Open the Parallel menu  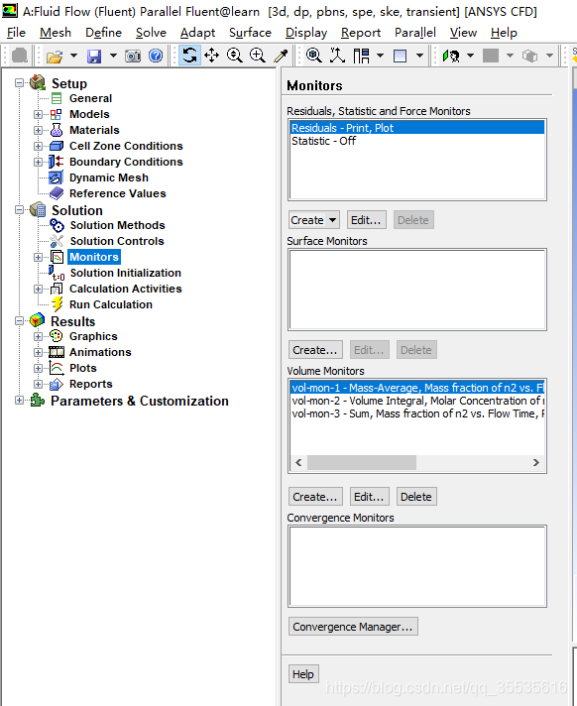click(415, 33)
